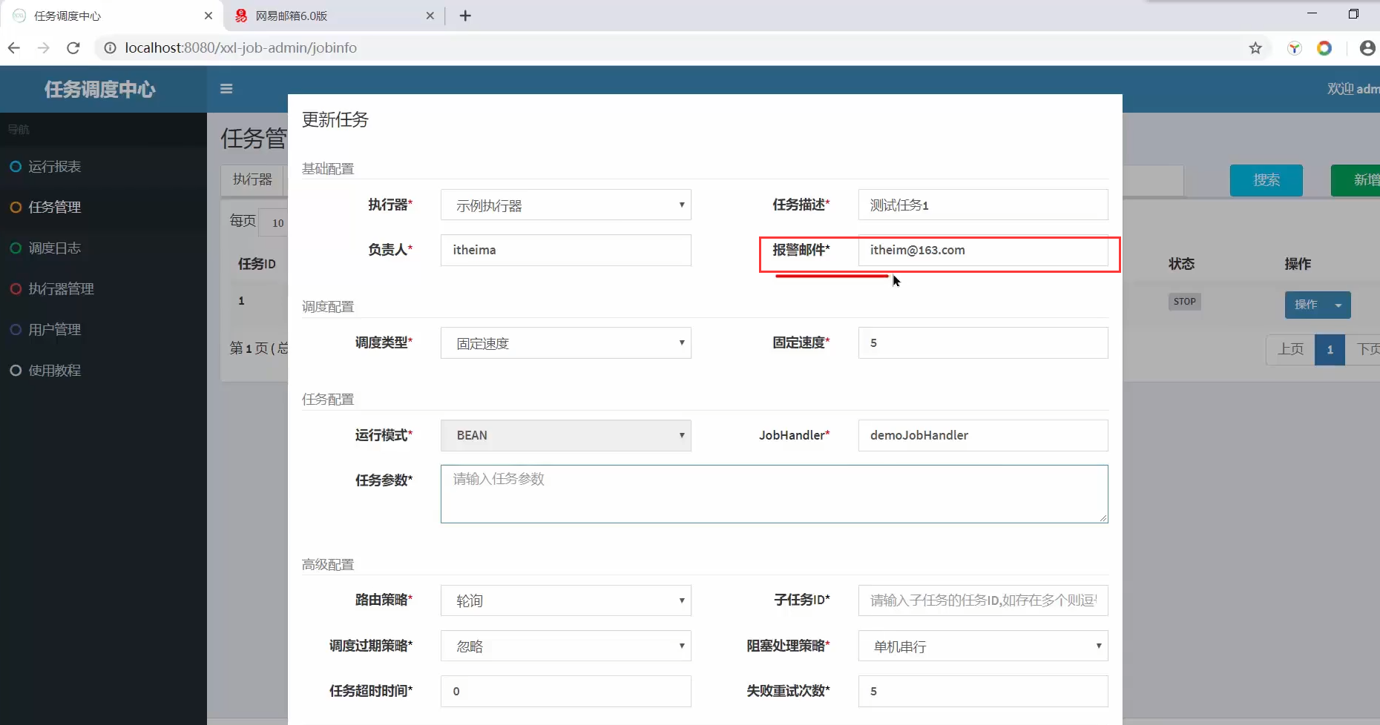Viewport: 1380px width, 725px height.
Task: Click the 任务参数 textarea
Action: pyautogui.click(x=775, y=494)
